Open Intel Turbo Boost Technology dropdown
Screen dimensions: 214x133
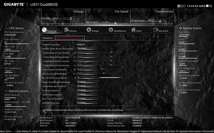(x=87, y=48)
